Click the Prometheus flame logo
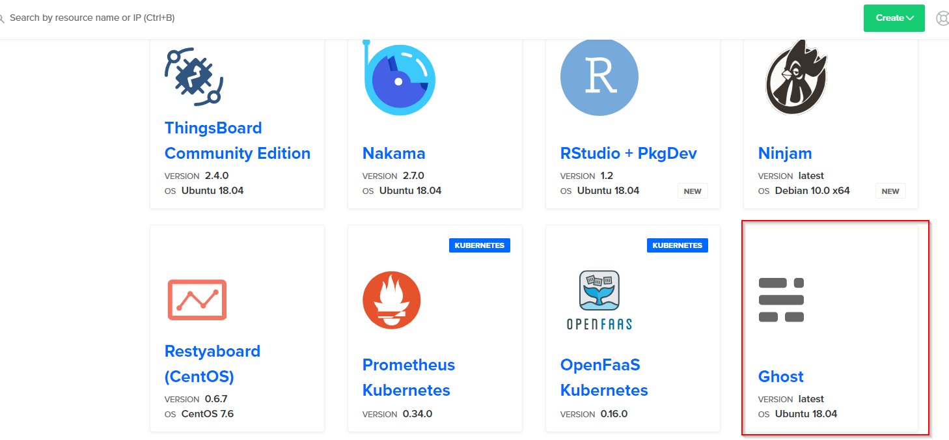 (x=391, y=300)
